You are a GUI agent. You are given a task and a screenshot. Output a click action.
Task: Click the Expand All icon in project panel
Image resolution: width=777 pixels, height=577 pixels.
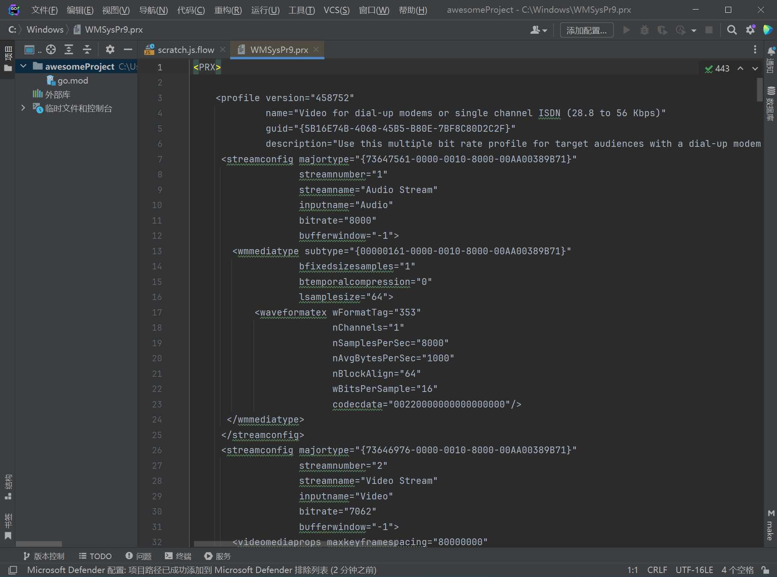pos(69,49)
